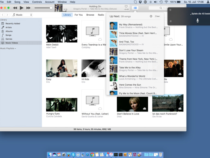The width and height of the screenshot is (210, 158).
Task: Open Hungry Eyes video by Culcha Candela
Action: [x=62, y=105]
